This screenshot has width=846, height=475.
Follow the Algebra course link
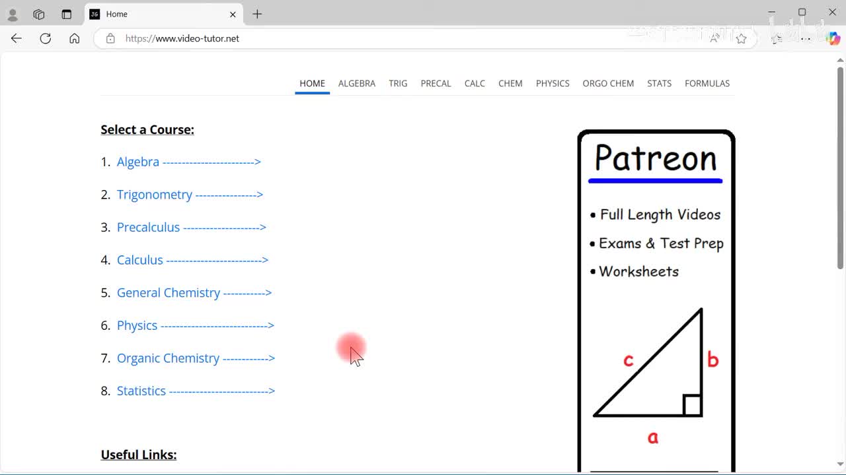pyautogui.click(x=189, y=162)
